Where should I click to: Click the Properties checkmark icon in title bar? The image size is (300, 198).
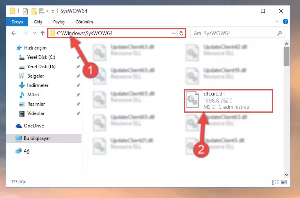point(25,11)
